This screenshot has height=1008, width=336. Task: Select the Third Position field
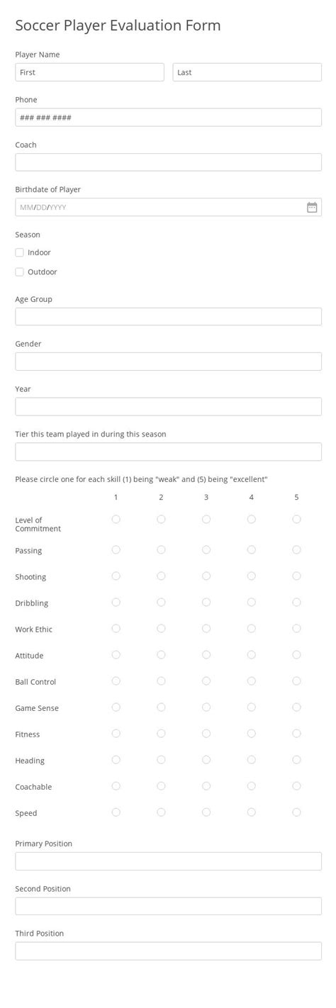pos(169,951)
